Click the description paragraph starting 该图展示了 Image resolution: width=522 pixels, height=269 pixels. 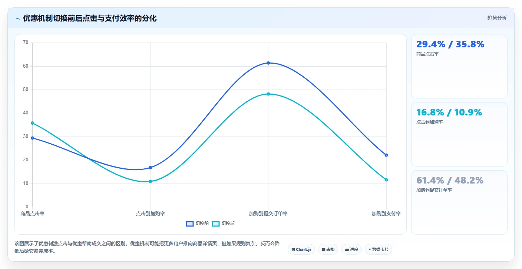pos(147,248)
